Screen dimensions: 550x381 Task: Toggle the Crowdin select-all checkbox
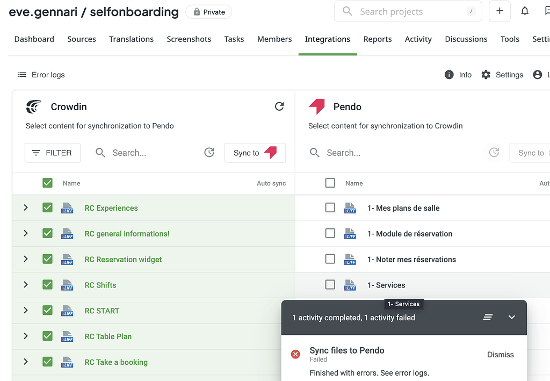(48, 183)
